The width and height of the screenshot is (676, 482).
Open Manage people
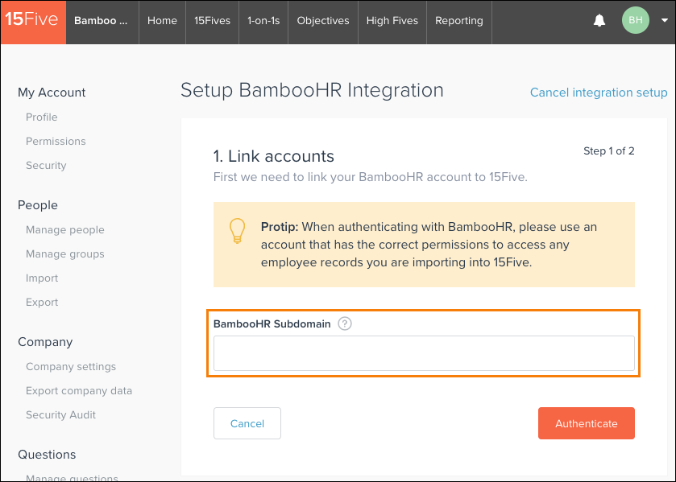(65, 230)
